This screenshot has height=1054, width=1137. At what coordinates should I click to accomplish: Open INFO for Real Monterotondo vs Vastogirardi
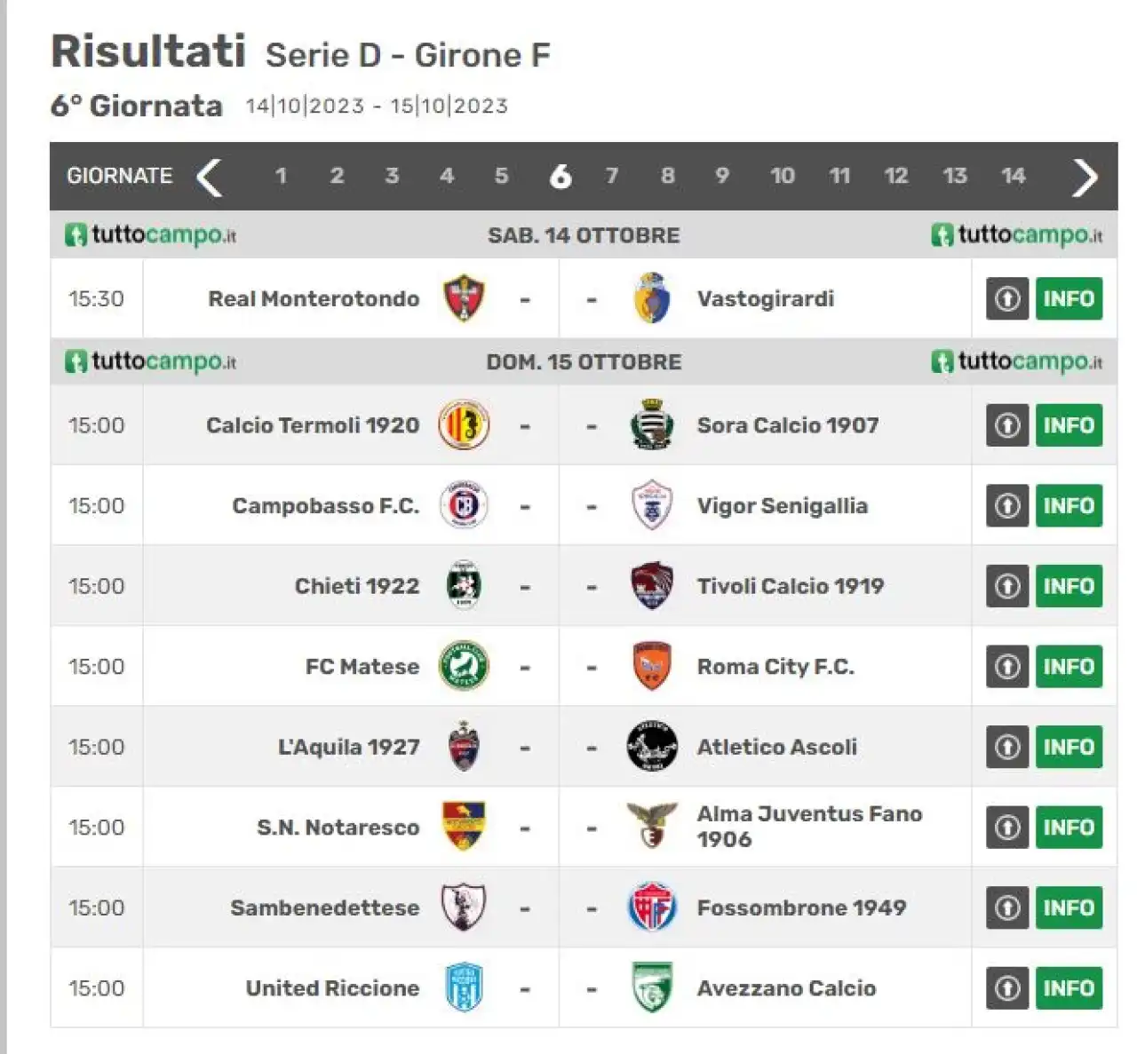(x=1069, y=298)
